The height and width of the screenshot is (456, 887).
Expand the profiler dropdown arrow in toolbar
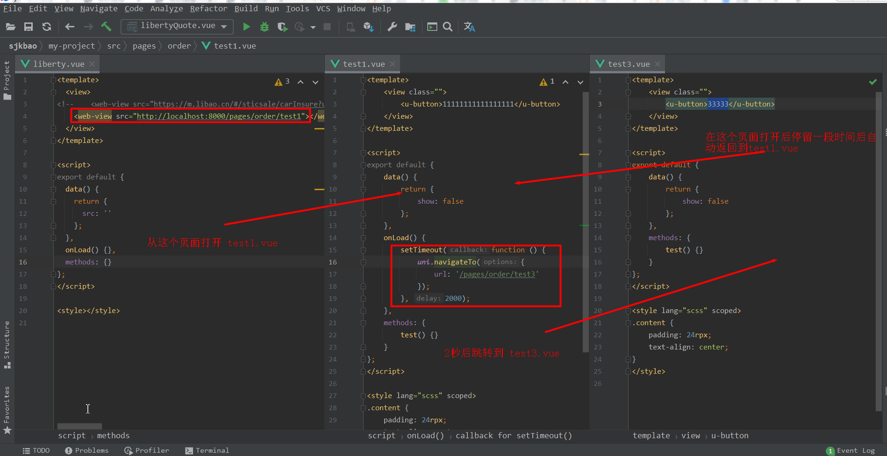click(313, 27)
